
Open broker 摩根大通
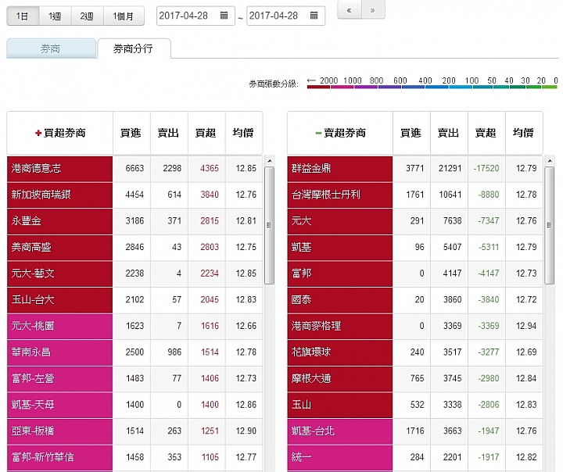point(340,379)
